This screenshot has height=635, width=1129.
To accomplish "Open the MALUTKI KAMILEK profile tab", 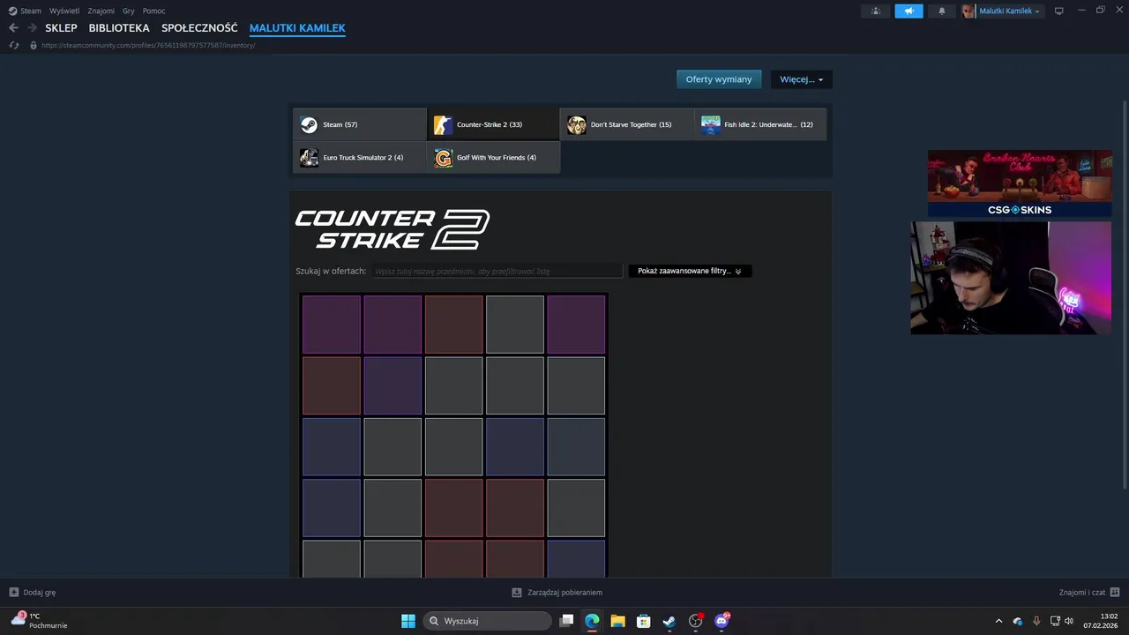I will (x=297, y=28).
